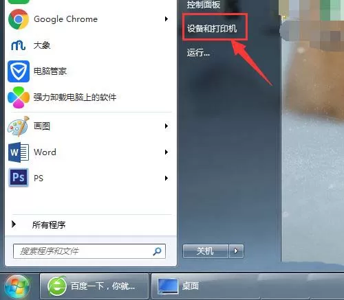Open the green browser icon in taskbar
Viewport: 344px width, 300px height.
56,286
